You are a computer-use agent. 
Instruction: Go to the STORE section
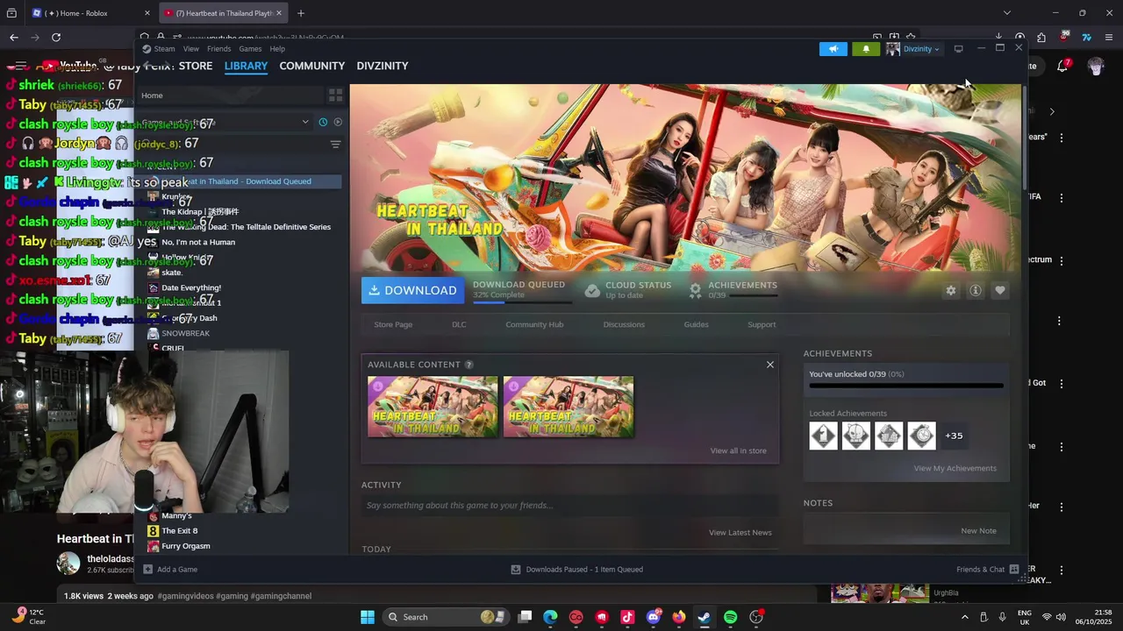coord(196,66)
